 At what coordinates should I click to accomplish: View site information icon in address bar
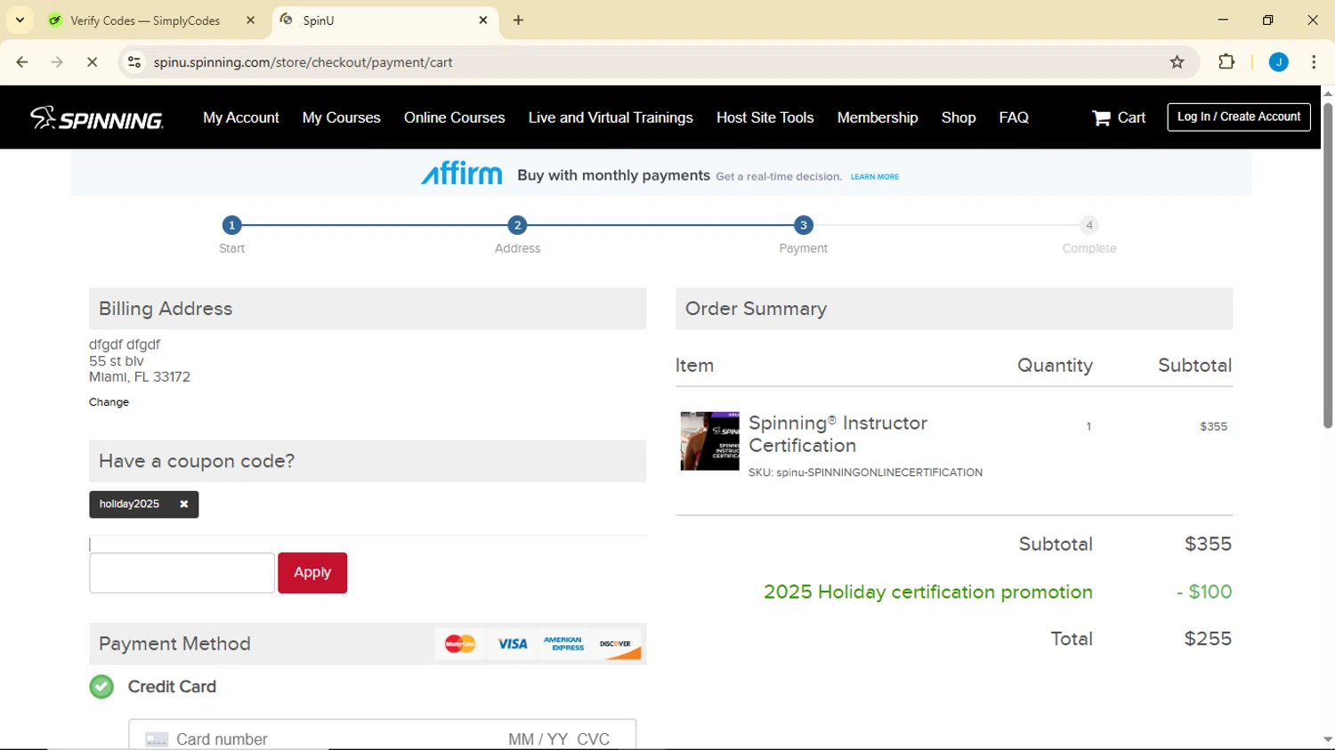coord(134,62)
